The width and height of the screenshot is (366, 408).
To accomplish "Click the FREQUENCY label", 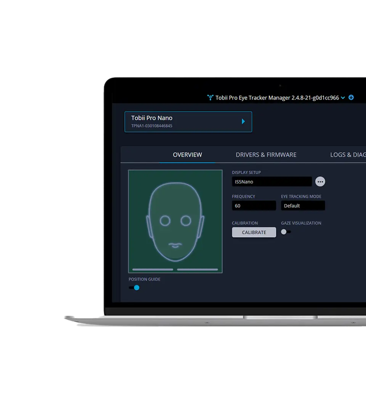I will click(x=244, y=196).
